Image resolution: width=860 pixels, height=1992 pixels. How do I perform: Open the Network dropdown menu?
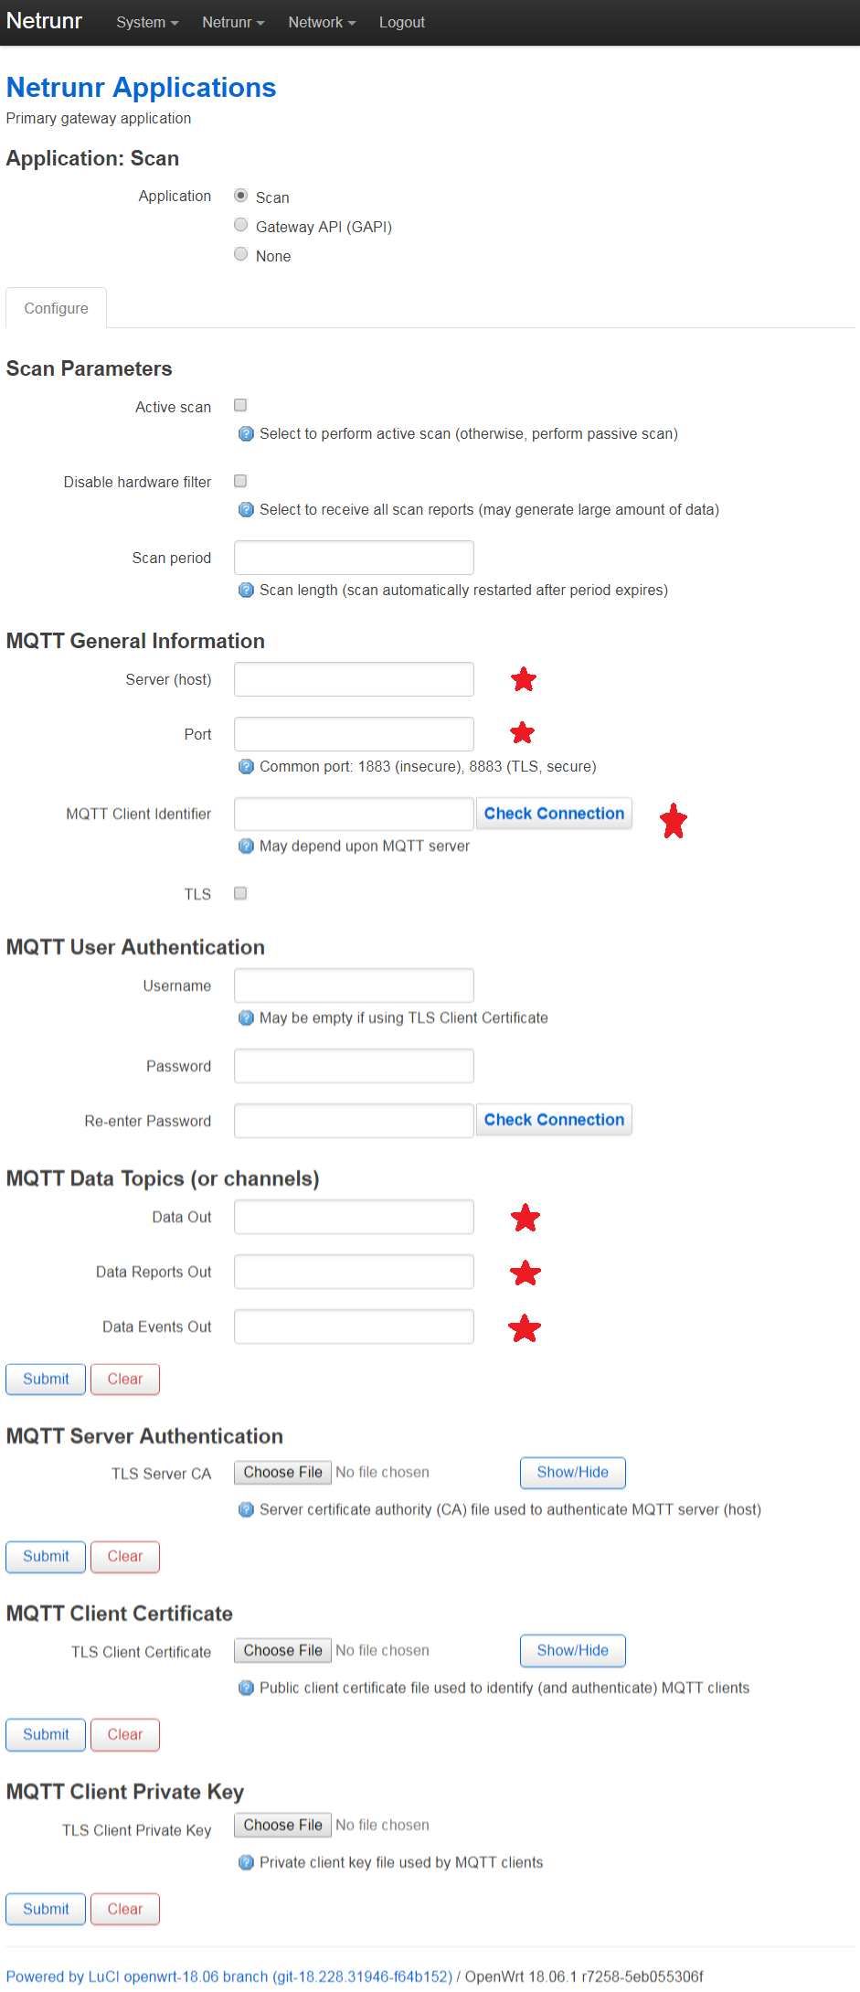[322, 23]
